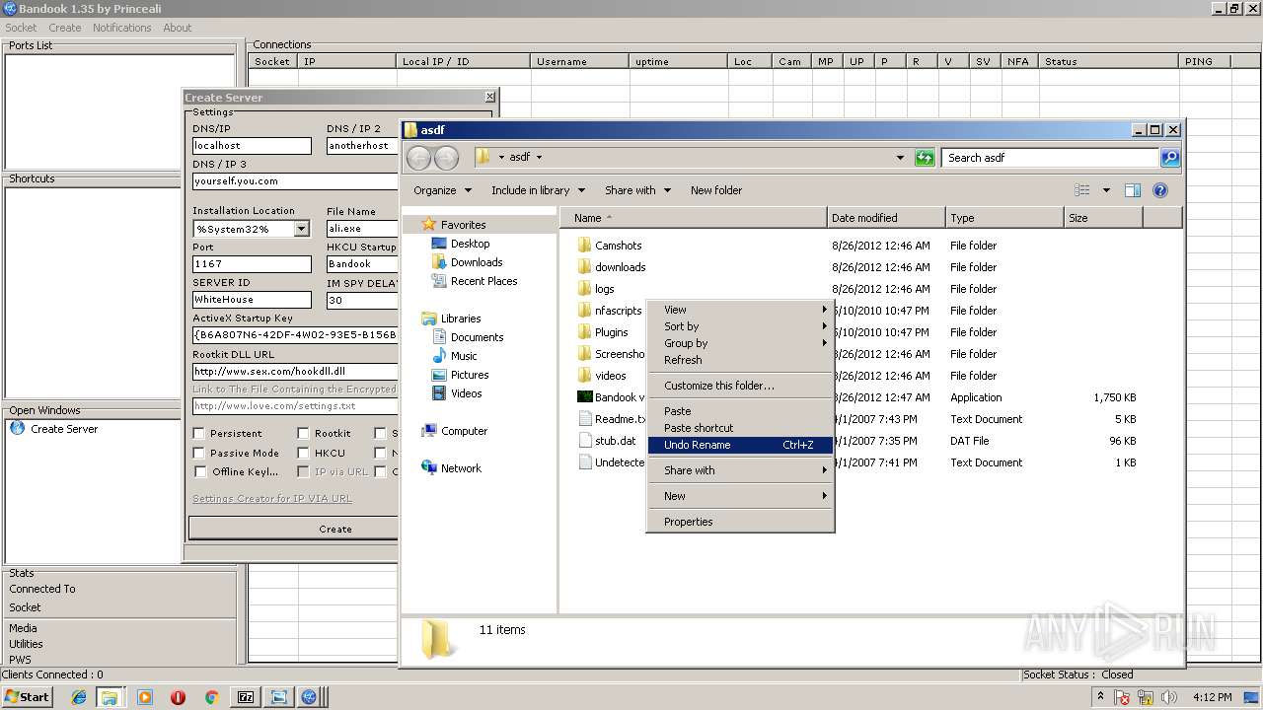Open Recent Places in sidebar
The image size is (1263, 710).
[475, 281]
